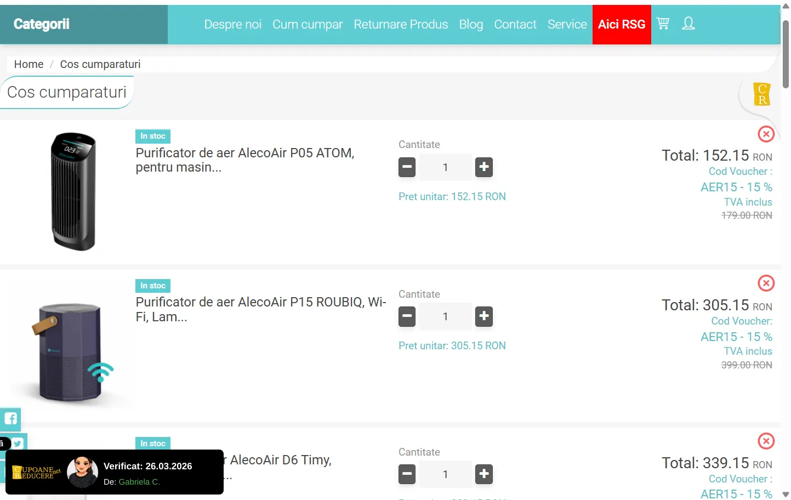Open the shopping cart icon in header
Screen dimensions: 791x500
click(x=663, y=24)
